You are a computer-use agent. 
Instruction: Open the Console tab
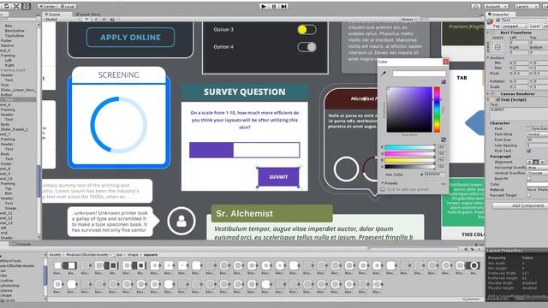21,244
